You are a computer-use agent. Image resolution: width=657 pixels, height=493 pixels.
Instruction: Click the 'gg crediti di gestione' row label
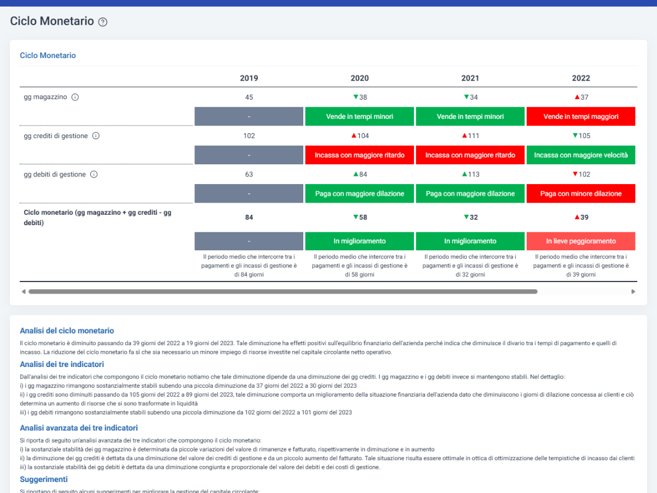point(56,136)
